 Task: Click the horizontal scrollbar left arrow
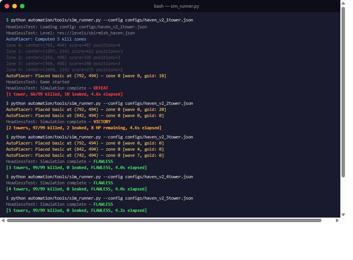tap(3, 221)
